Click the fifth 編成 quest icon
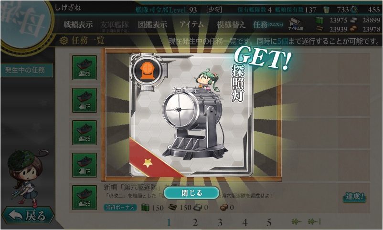This screenshot has width=383, height=230. pyautogui.click(x=85, y=198)
